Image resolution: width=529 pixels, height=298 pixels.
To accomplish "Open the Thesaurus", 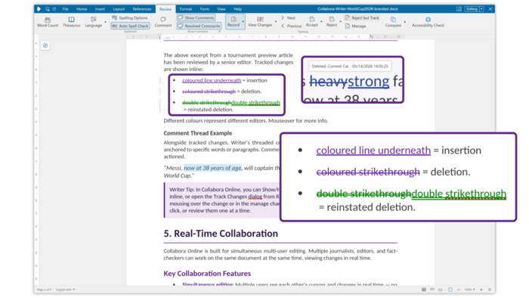I will [x=71, y=22].
